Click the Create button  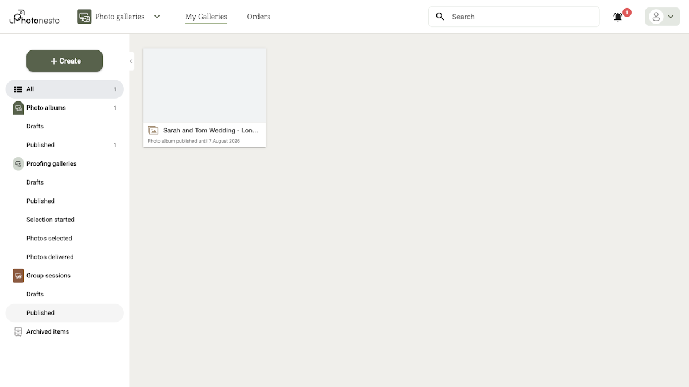tap(65, 61)
